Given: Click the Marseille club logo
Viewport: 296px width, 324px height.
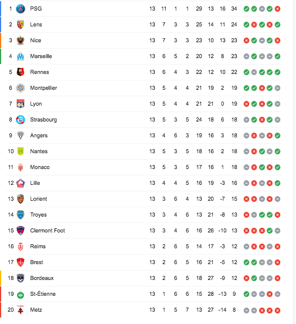Looking at the screenshot, I should click(x=21, y=56).
